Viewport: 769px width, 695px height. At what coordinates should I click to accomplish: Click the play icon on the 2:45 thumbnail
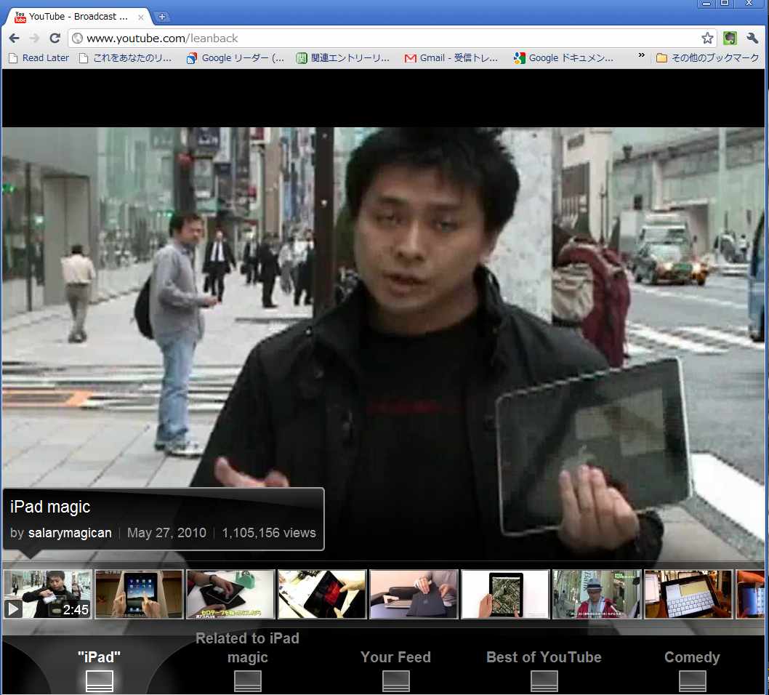pos(13,608)
